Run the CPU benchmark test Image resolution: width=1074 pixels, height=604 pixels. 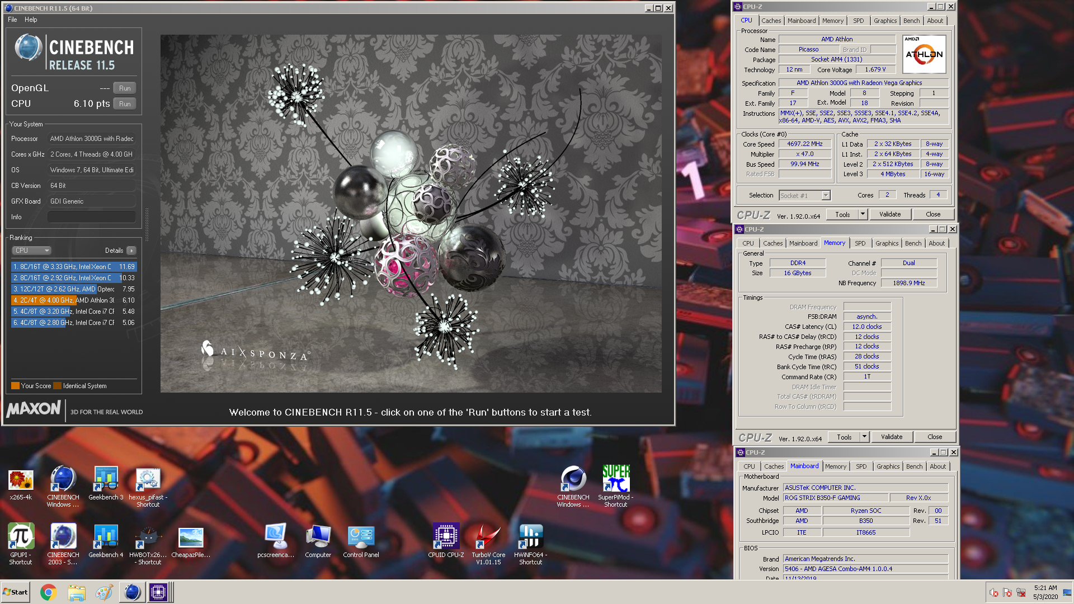[x=125, y=104]
